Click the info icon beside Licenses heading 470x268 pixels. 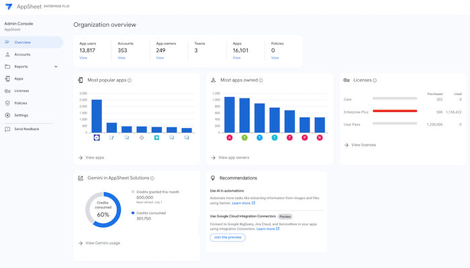pos(375,80)
